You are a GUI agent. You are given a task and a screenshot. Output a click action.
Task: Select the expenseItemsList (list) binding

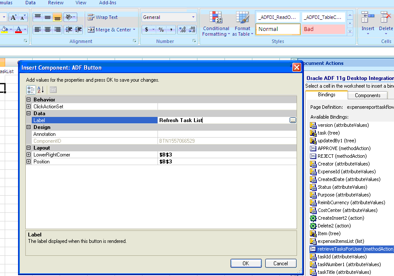click(x=337, y=241)
